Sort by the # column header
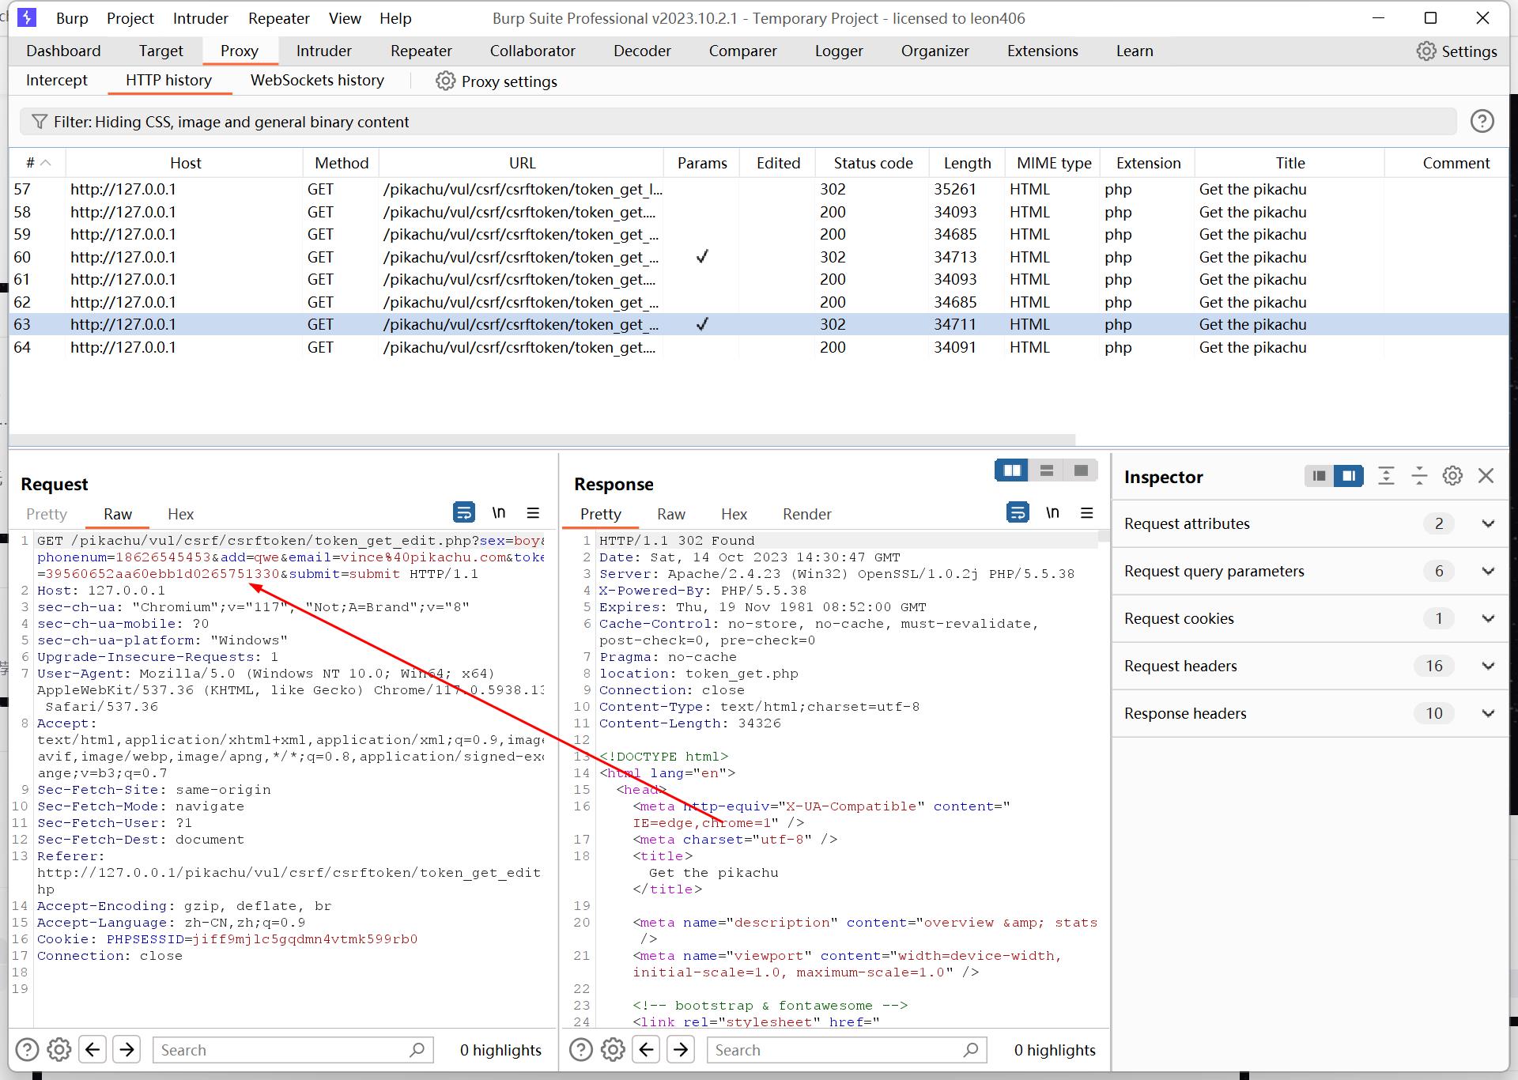This screenshot has height=1080, width=1518. 37,163
